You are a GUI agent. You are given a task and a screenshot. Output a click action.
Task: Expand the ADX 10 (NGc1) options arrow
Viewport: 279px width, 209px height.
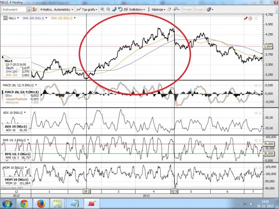click(x=25, y=112)
